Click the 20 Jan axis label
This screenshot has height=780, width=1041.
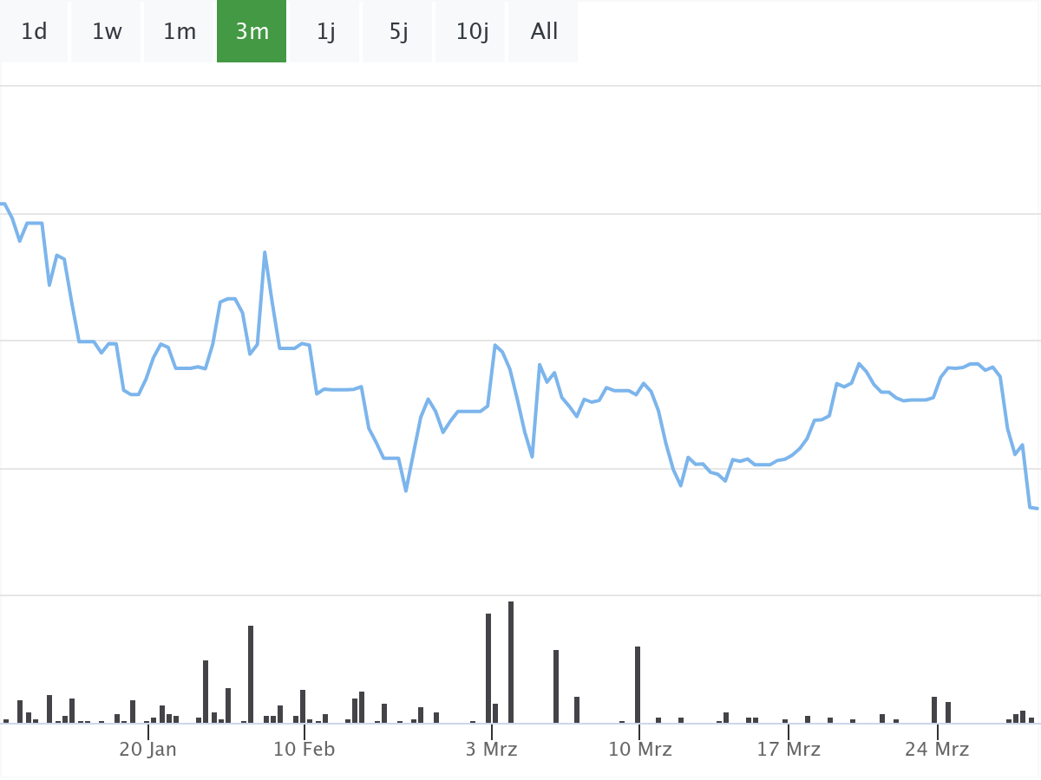point(147,749)
